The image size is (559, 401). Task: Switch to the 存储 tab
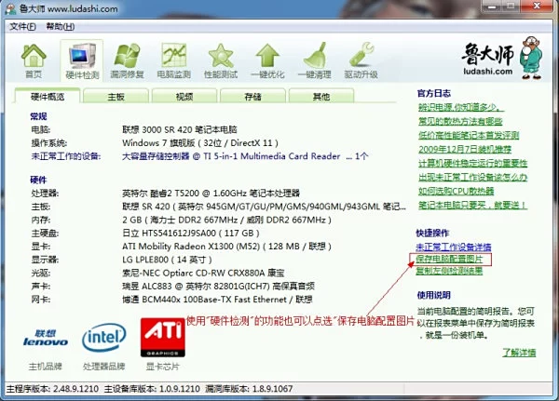tap(252, 96)
